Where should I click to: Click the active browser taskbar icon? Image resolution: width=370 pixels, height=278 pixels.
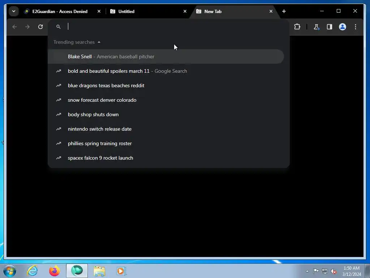(x=77, y=271)
